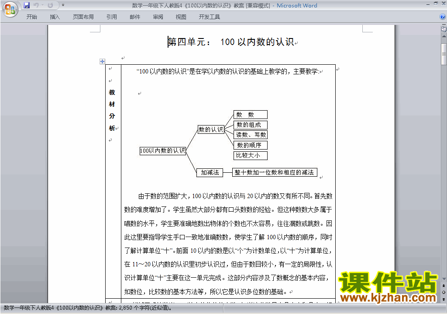Close the Microsoft Word window
447x314 pixels.
click(x=444, y=4)
